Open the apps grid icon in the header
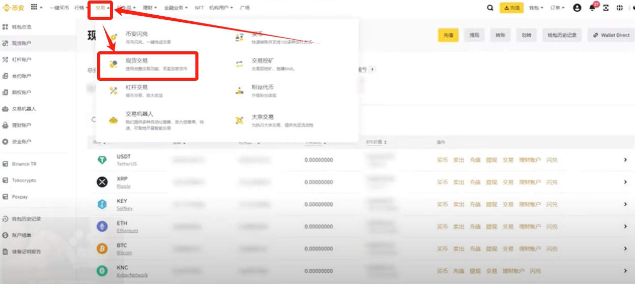This screenshot has width=635, height=284. [34, 7]
